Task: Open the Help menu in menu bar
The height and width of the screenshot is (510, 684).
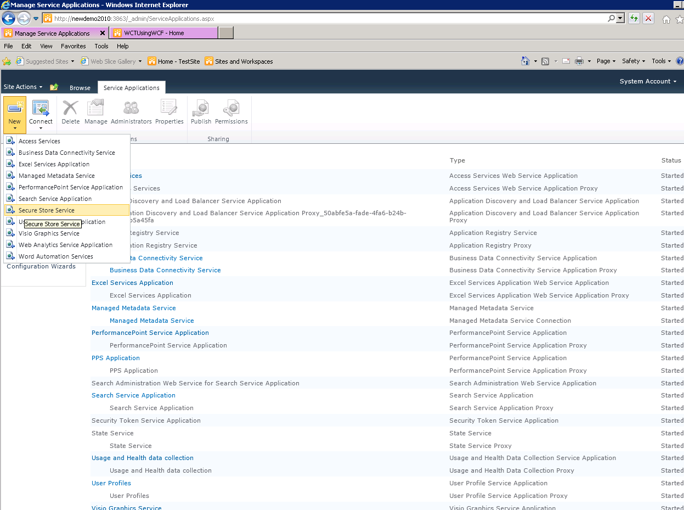Action: pos(122,46)
